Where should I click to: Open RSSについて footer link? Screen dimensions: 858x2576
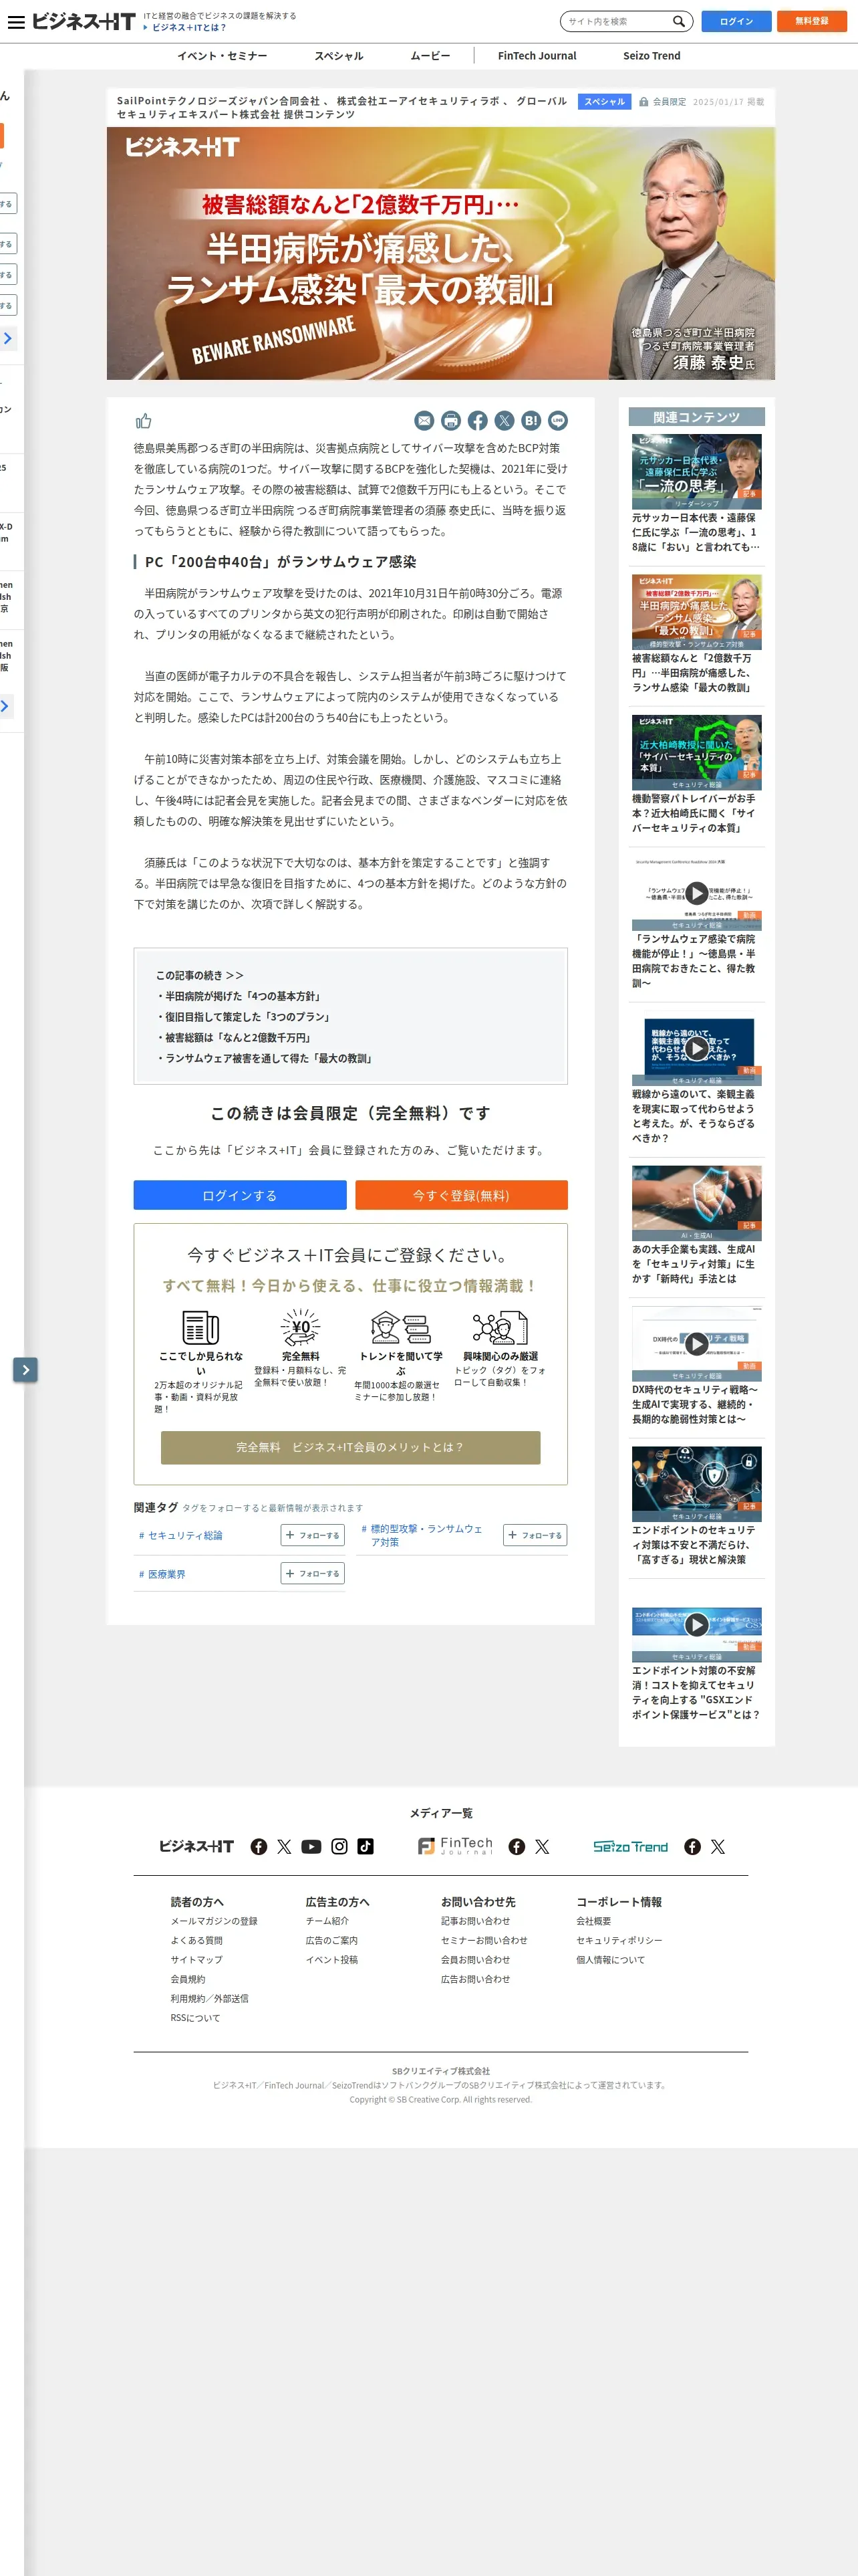click(194, 2018)
